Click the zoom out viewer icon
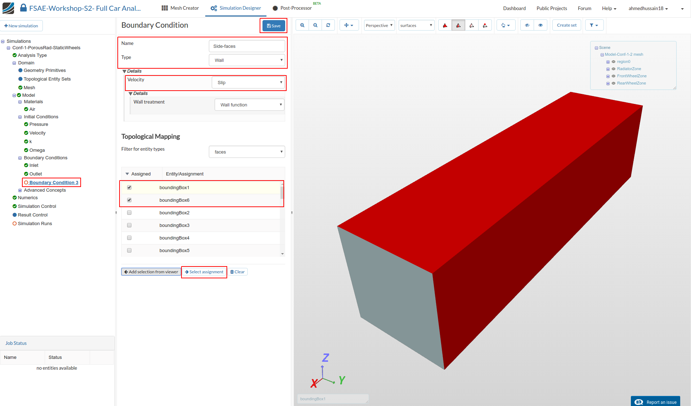 315,25
